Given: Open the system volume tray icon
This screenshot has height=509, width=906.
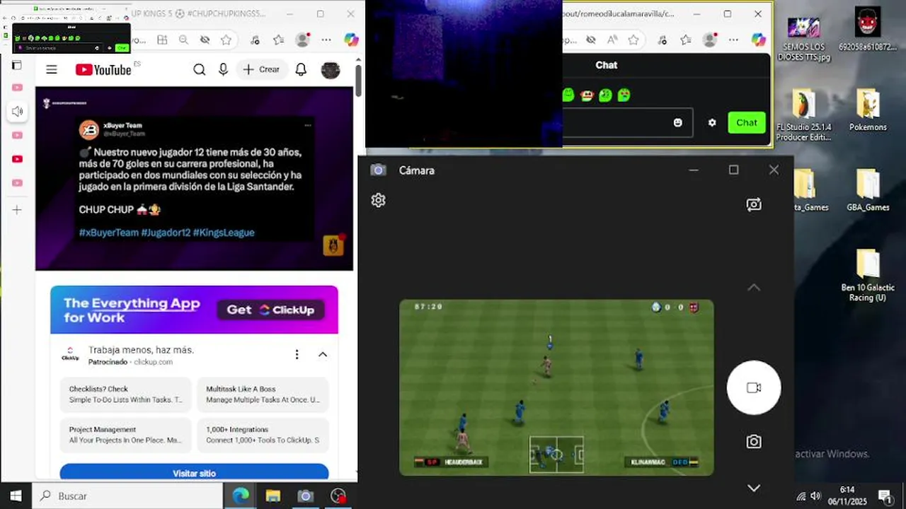Looking at the screenshot, I should [x=816, y=496].
